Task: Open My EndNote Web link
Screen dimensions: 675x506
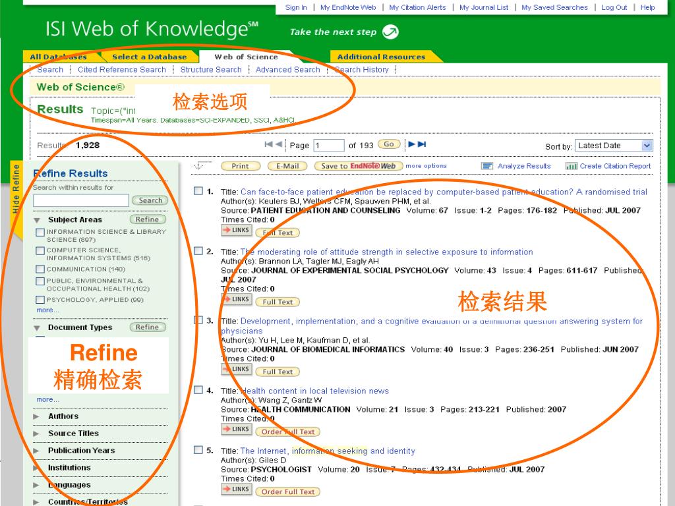Action: tap(348, 7)
